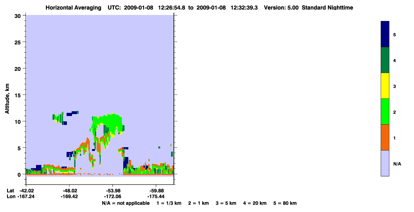Click the dark blue color bar segment labeled 5
This screenshot has height=212, width=414.
385,34
